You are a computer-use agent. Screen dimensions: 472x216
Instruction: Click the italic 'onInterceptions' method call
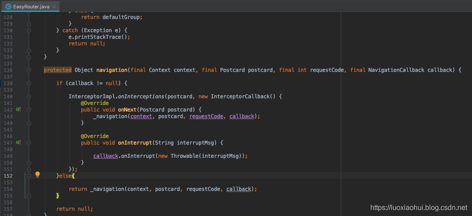(x=141, y=97)
